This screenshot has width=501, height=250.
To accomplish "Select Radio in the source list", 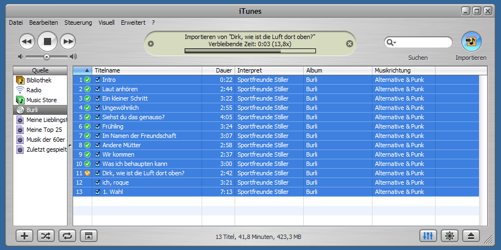I will 40,90.
